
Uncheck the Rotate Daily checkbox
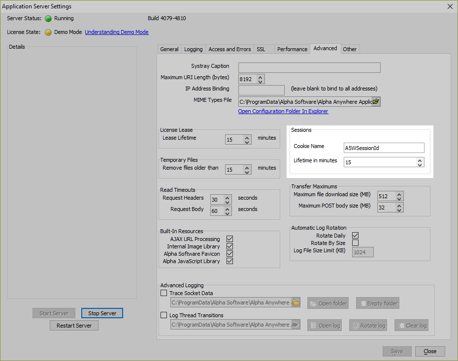[x=355, y=235]
